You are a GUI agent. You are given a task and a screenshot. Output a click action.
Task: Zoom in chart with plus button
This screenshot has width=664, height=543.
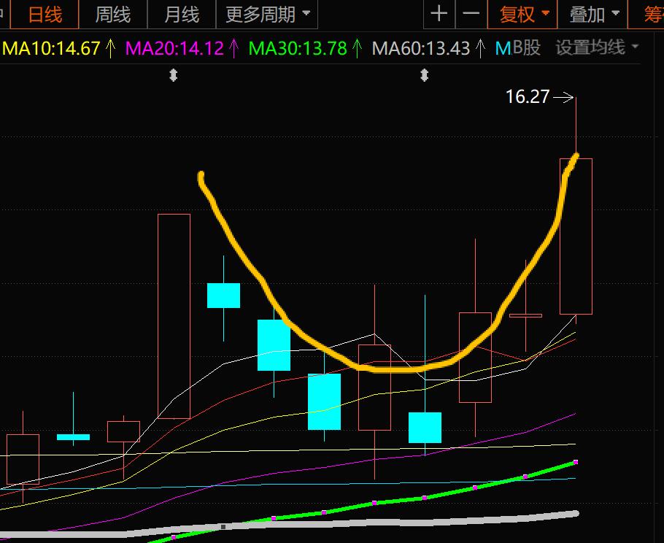439,14
